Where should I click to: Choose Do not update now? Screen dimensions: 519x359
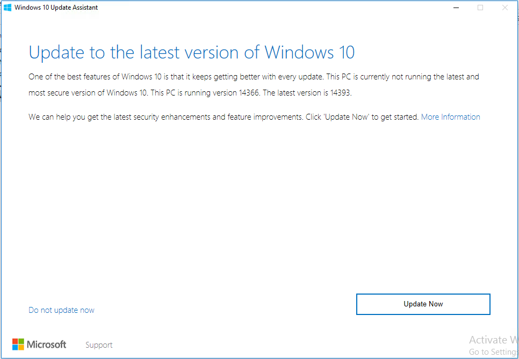pyautogui.click(x=62, y=310)
